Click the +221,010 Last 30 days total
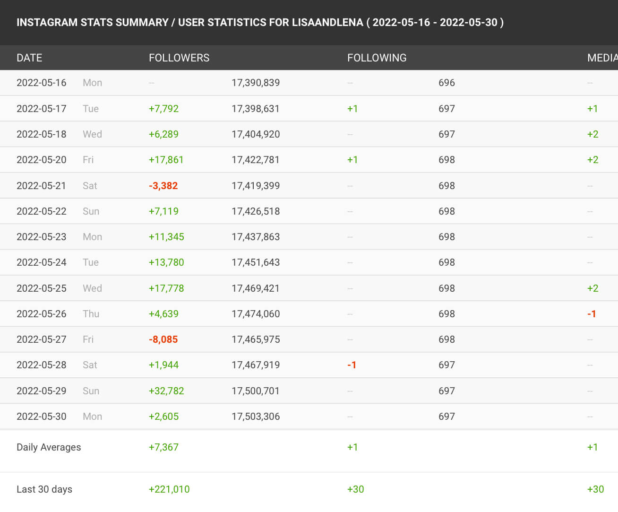The width and height of the screenshot is (618, 512). [x=169, y=489]
